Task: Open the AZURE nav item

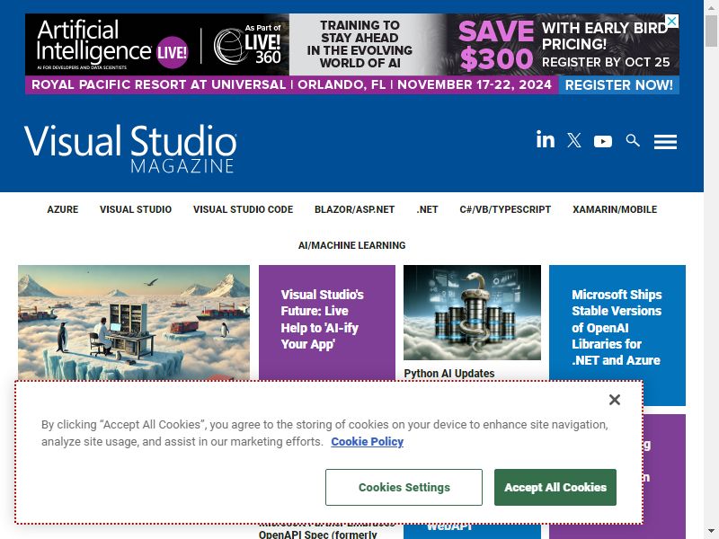Action: [63, 209]
